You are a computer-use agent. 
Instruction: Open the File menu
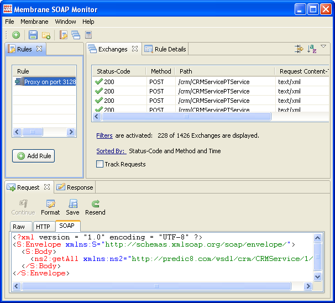(x=9, y=22)
